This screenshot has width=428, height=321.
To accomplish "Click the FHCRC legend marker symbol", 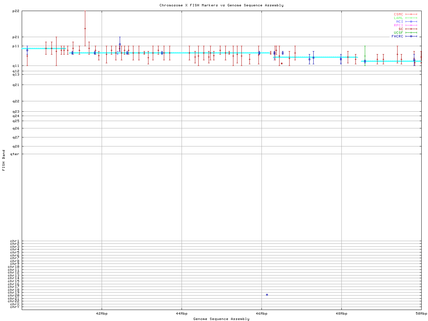I will (x=411, y=36).
